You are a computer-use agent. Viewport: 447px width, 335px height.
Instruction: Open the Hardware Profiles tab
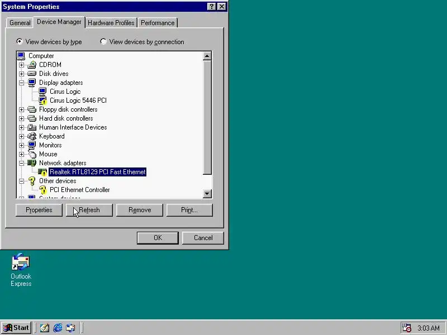click(111, 23)
